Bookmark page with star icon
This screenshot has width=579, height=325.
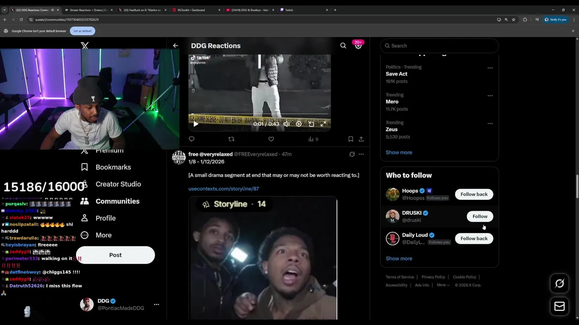click(x=513, y=19)
